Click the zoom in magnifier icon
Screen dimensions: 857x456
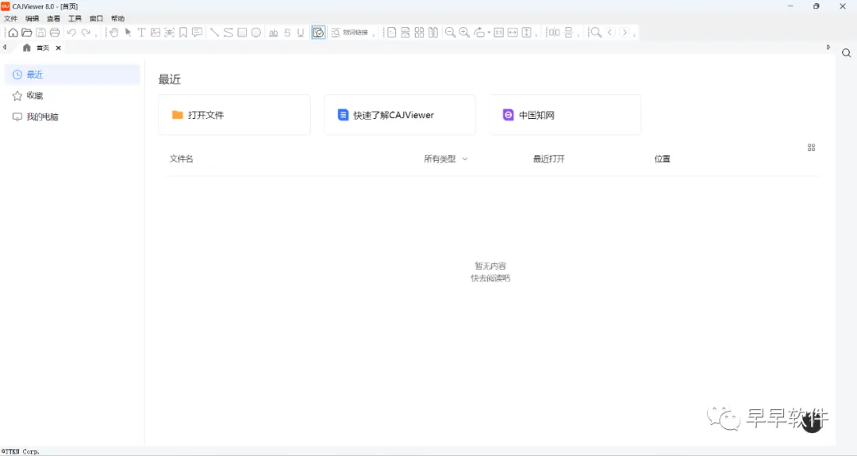464,33
